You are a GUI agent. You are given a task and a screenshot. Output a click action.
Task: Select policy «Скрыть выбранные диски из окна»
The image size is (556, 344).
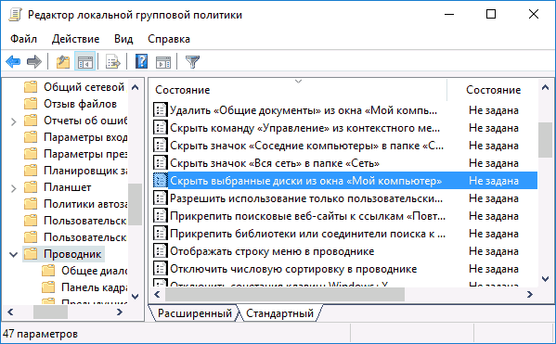[305, 181]
